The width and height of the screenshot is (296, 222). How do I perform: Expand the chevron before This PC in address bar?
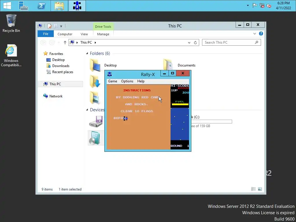[77, 42]
